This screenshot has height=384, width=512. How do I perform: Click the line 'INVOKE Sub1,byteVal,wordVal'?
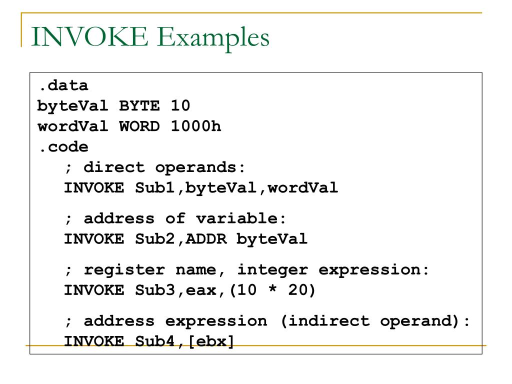(x=201, y=188)
